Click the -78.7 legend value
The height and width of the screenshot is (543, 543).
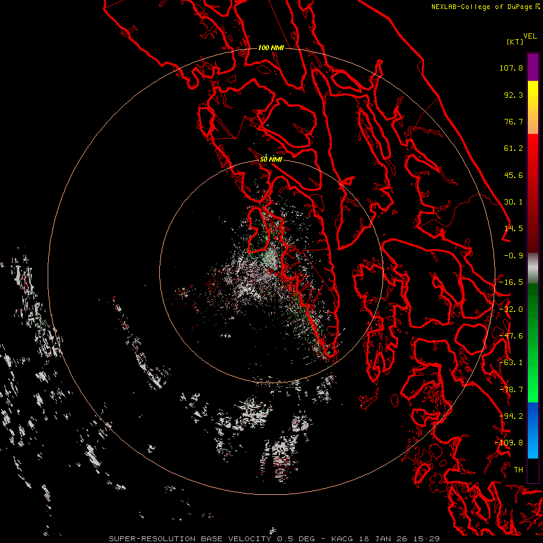point(511,390)
